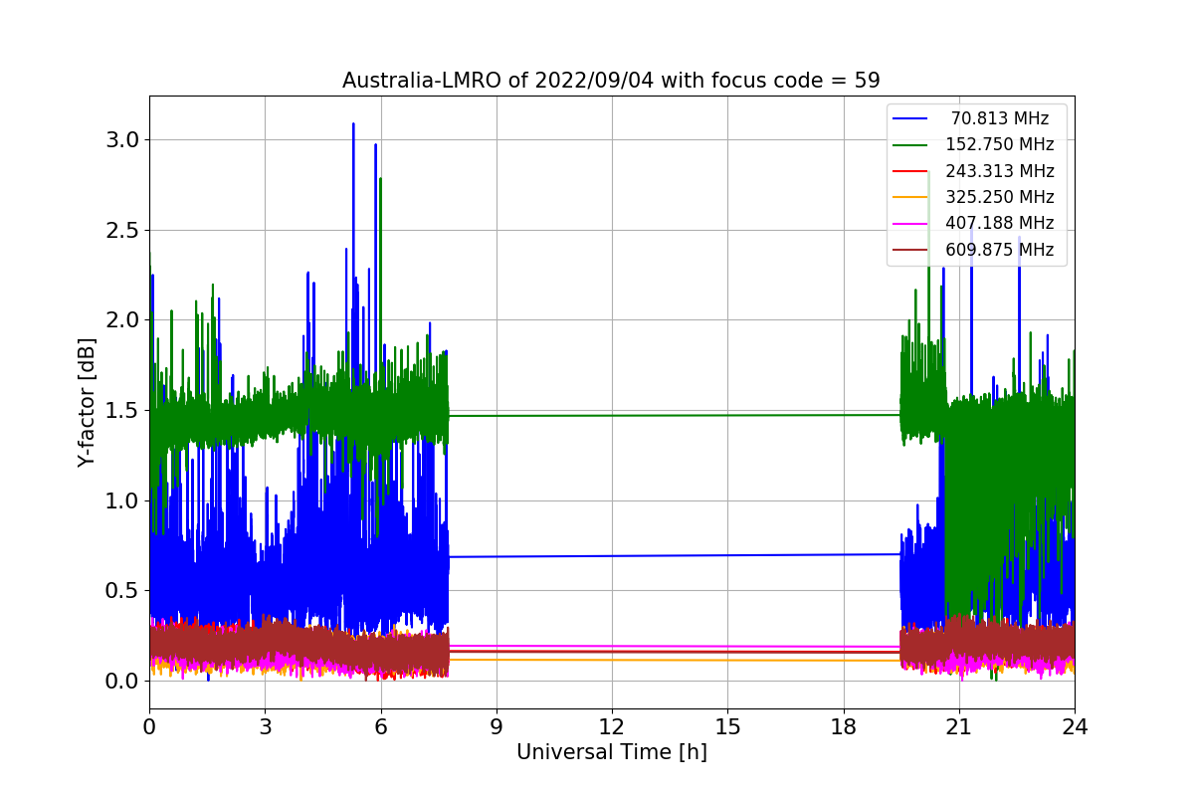Viewport: 1194px width, 796px height.
Task: Click the 2.0 y-axis tick label
Action: point(122,320)
